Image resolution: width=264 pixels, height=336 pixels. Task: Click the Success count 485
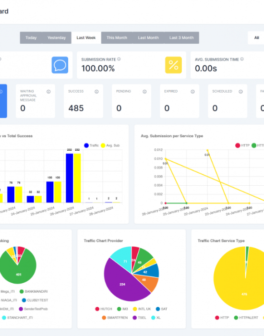(x=76, y=108)
